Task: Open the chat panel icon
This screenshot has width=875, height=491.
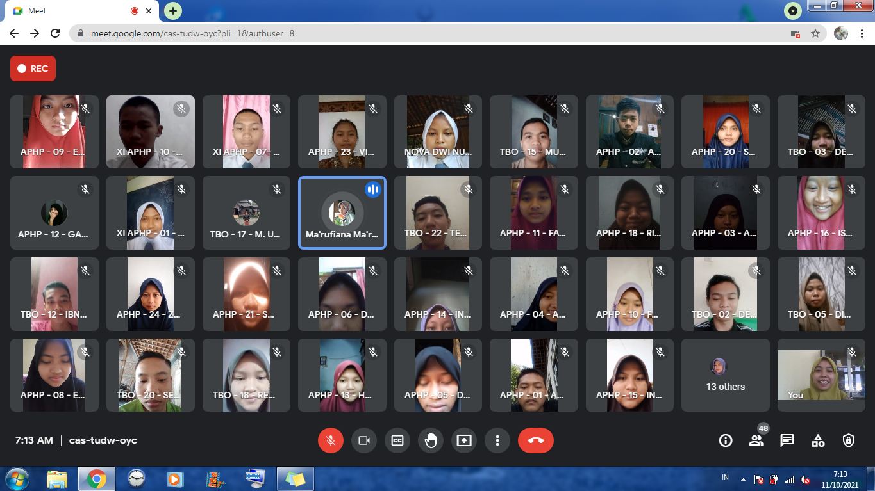Action: pos(787,440)
